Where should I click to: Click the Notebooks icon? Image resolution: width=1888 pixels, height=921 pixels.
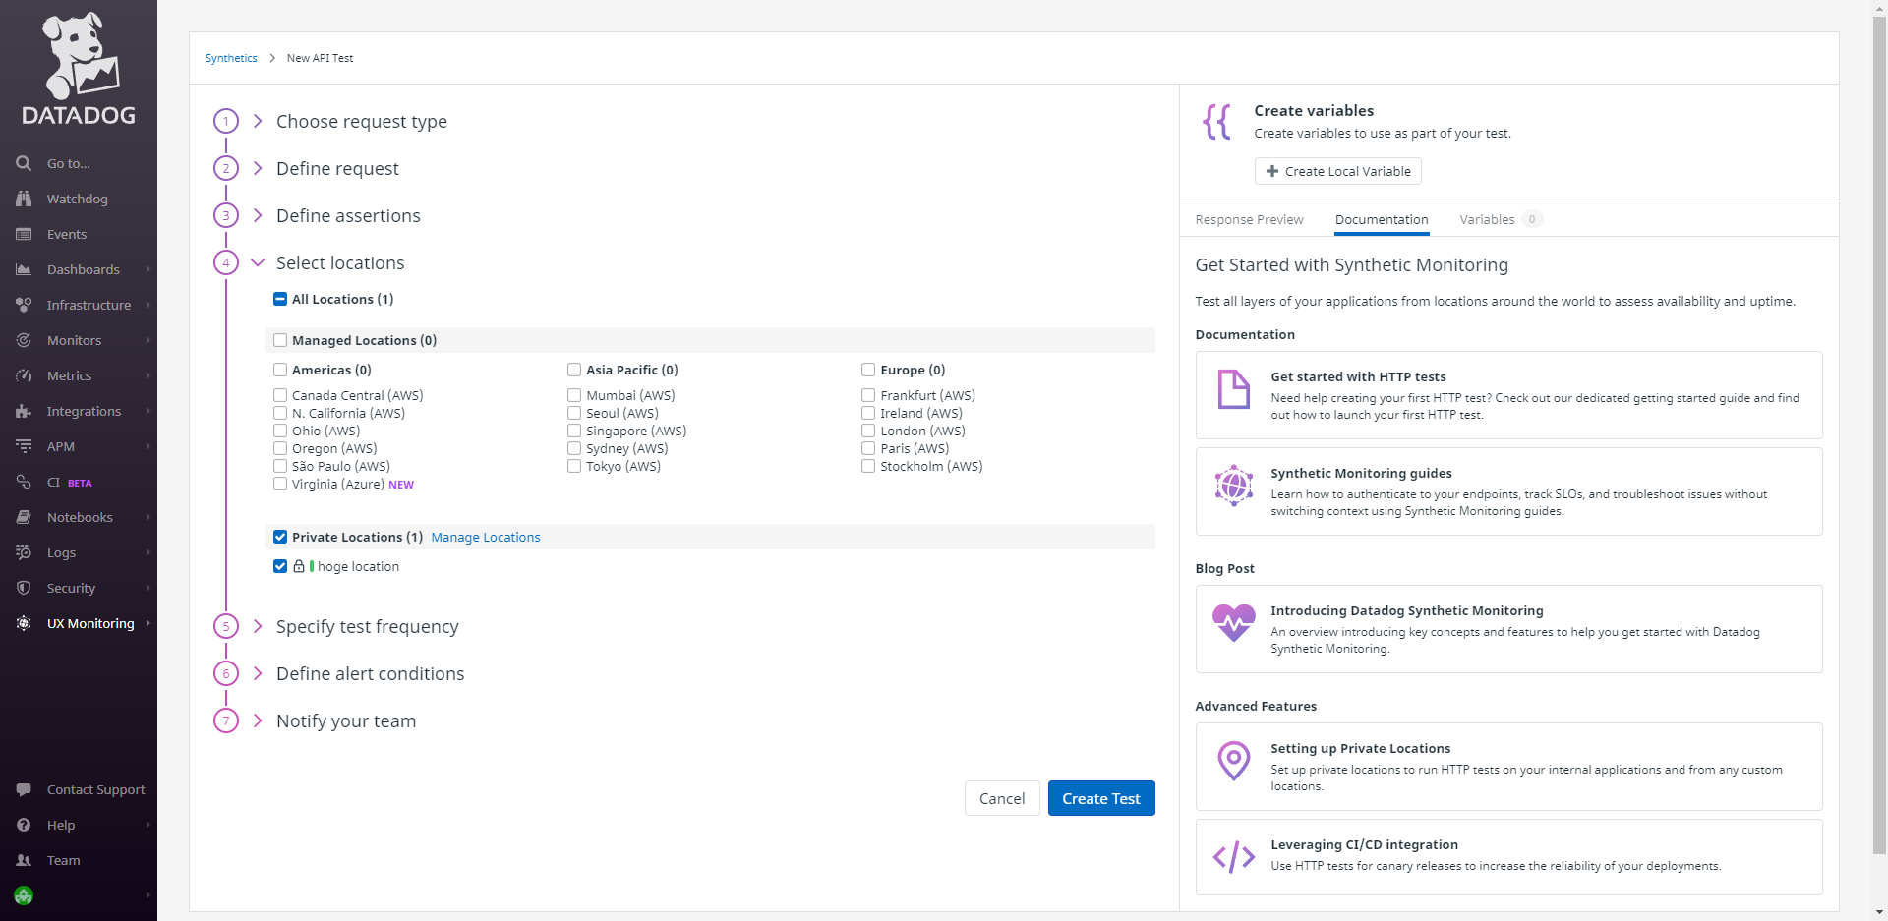point(24,517)
